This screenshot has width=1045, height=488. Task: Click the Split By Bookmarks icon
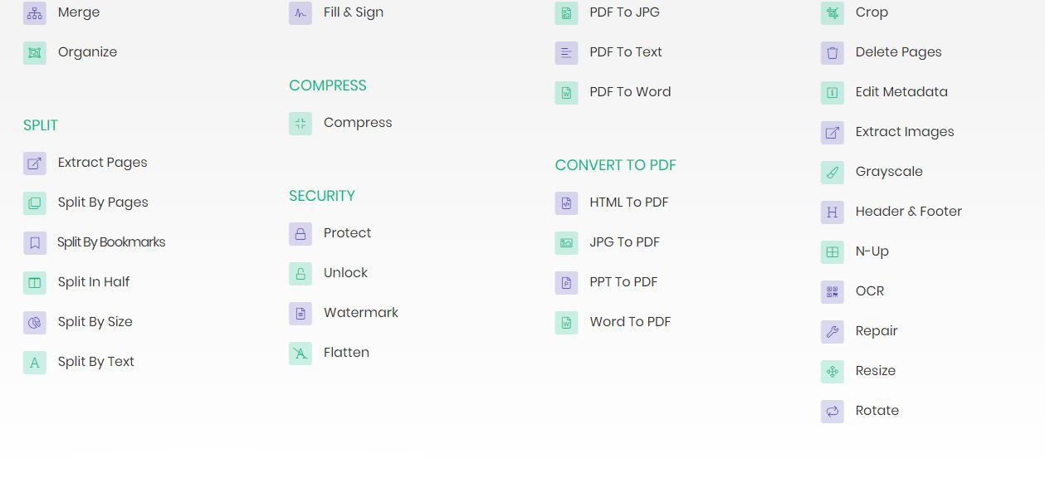35,243
